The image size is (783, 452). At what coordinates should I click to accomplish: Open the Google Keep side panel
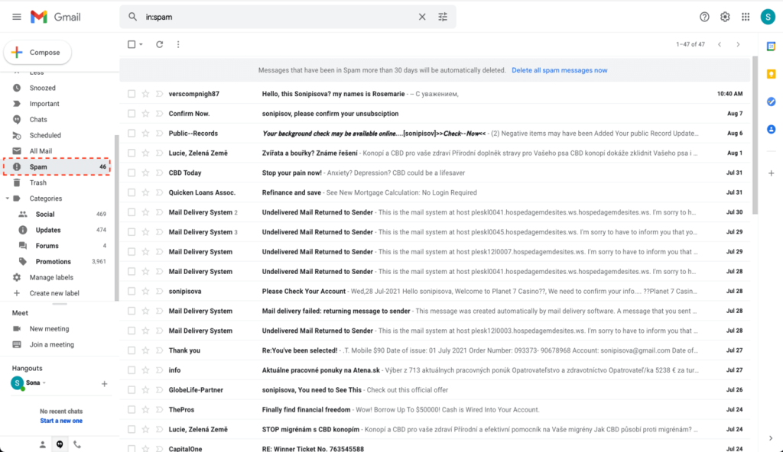[x=771, y=74]
